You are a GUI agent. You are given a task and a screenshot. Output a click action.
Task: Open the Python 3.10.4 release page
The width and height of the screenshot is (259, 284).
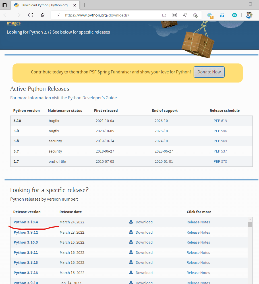[x=26, y=222]
